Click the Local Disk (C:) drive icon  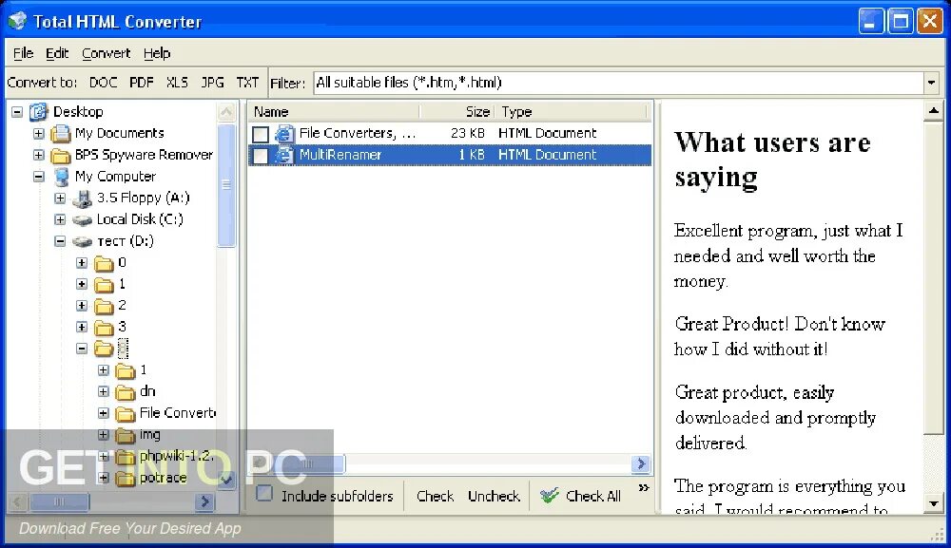point(82,219)
